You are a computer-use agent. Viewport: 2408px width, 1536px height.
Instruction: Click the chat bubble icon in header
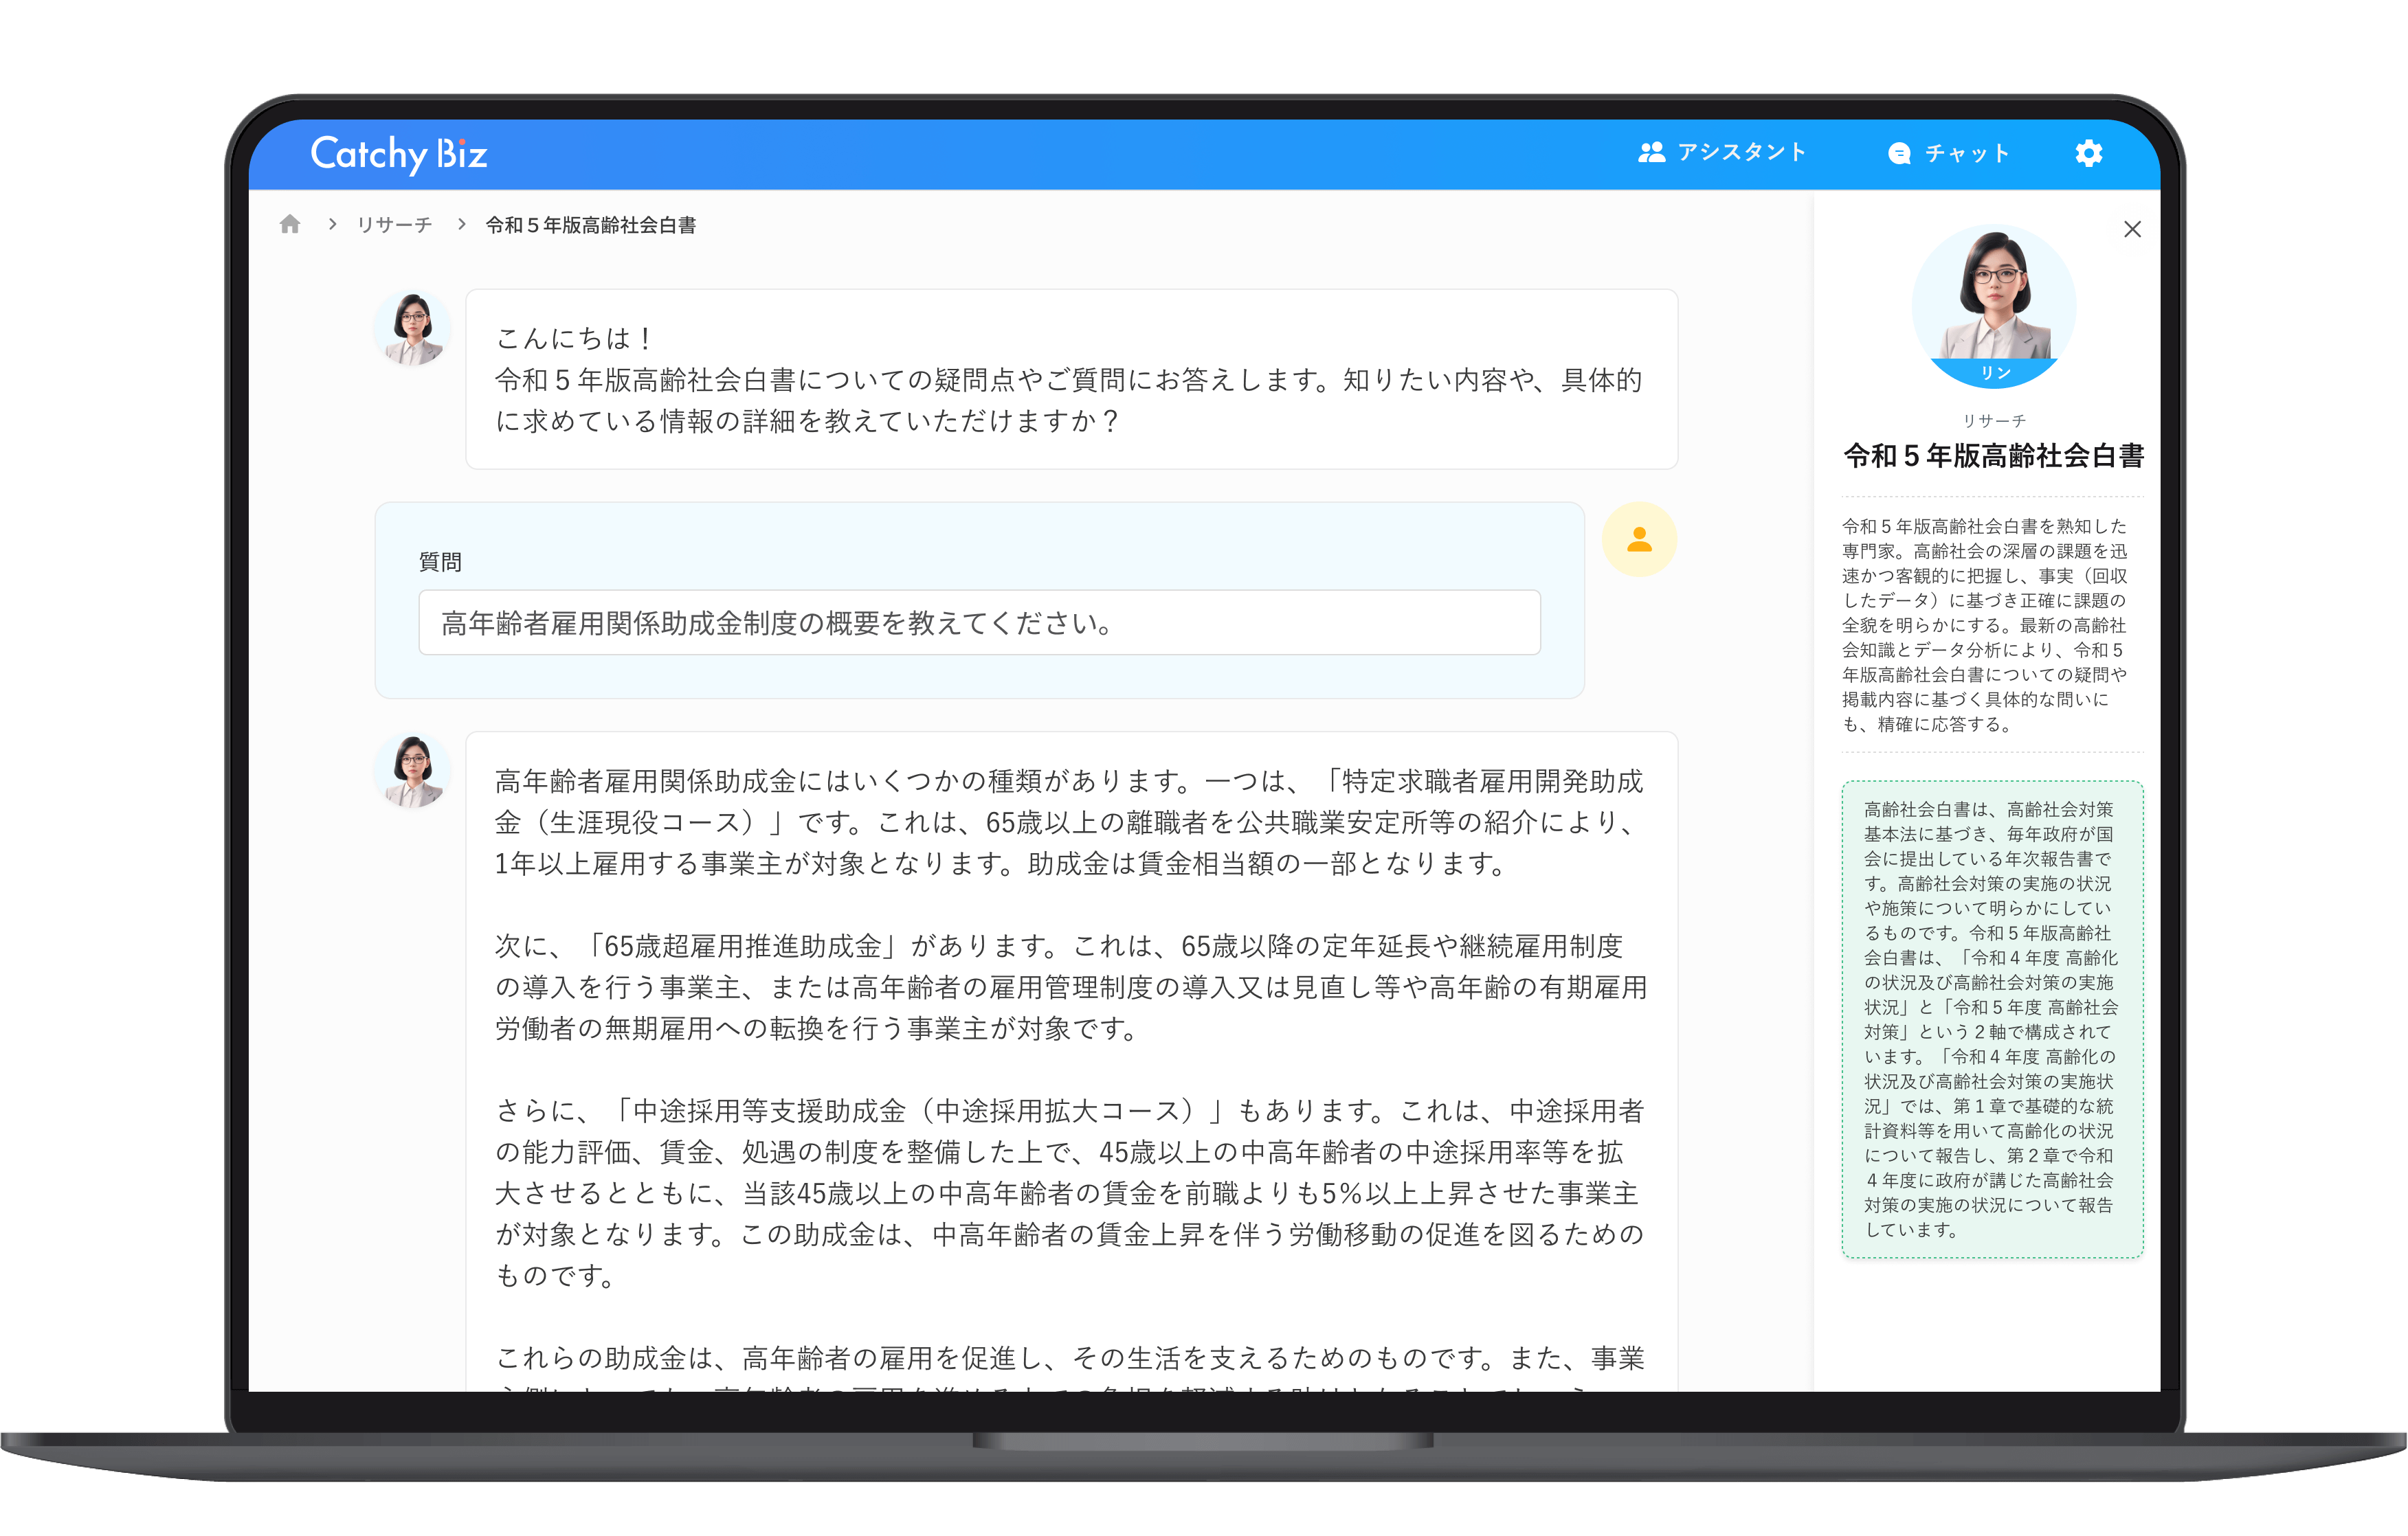[1899, 153]
